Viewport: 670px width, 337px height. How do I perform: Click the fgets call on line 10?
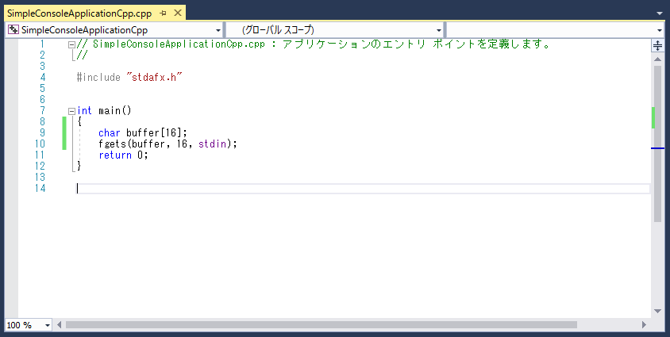[x=167, y=144]
